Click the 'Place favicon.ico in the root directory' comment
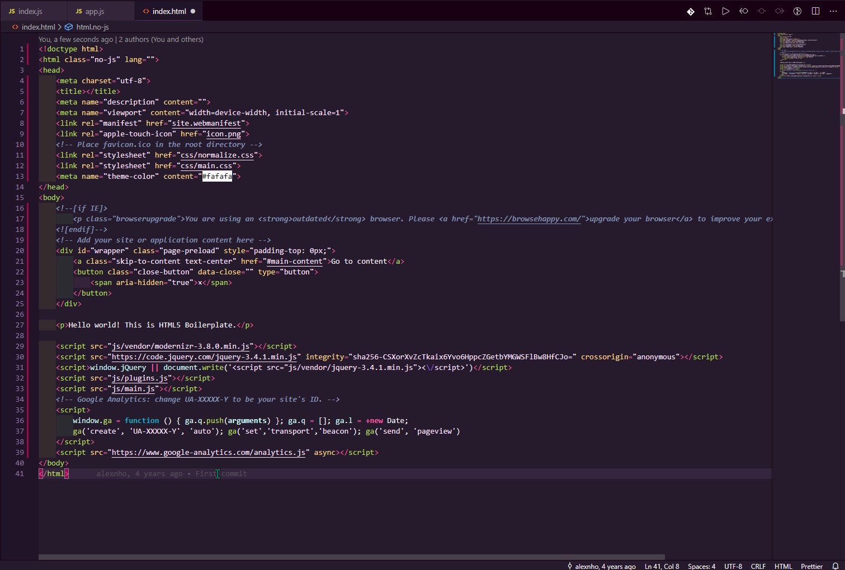Image resolution: width=845 pixels, height=570 pixels. [159, 144]
